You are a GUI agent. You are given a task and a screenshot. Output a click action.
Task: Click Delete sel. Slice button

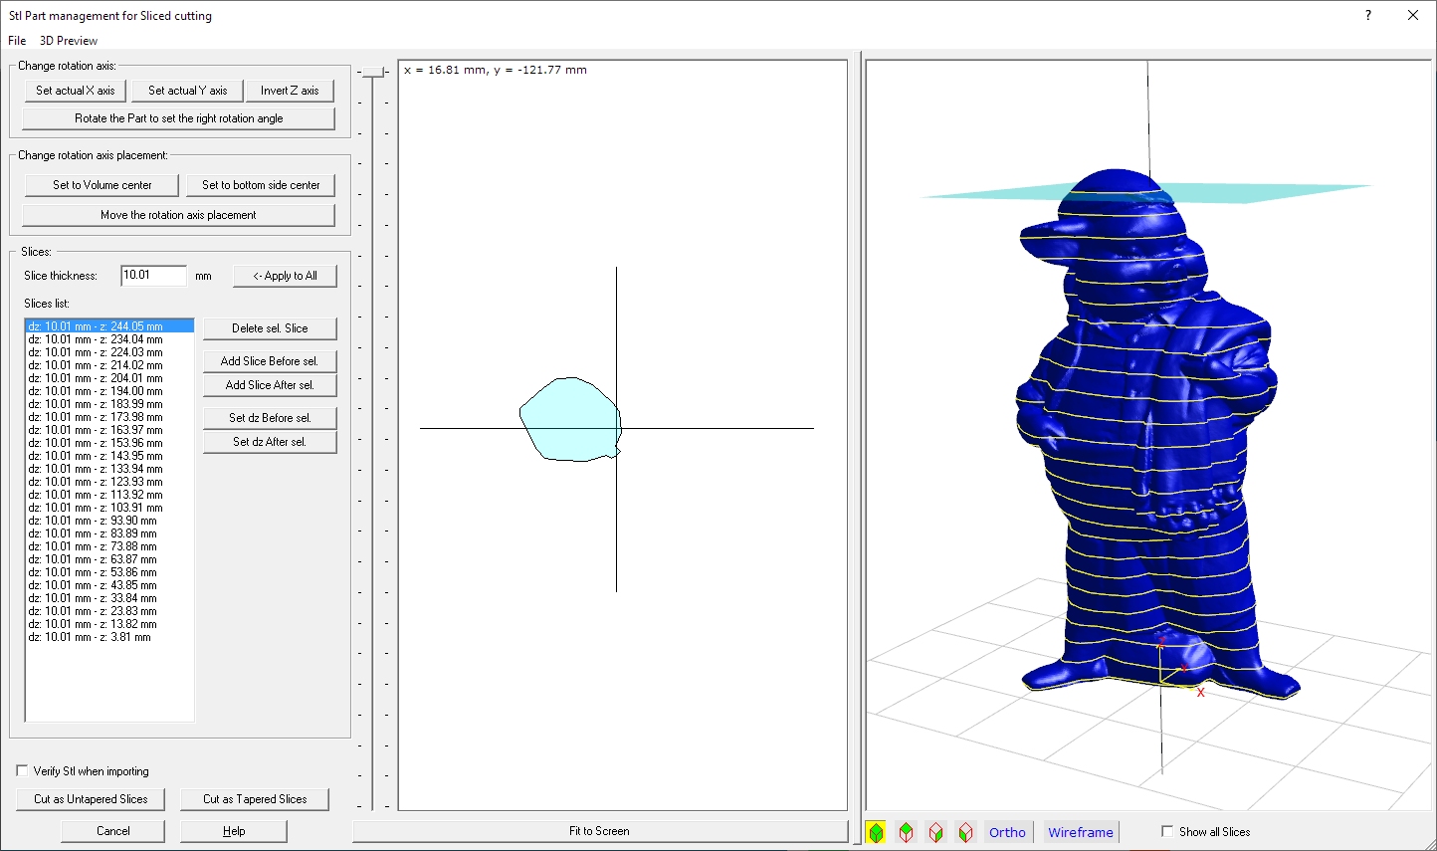point(270,328)
